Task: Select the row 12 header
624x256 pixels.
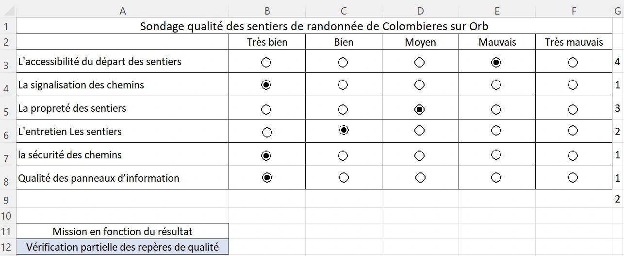Action: [7, 248]
